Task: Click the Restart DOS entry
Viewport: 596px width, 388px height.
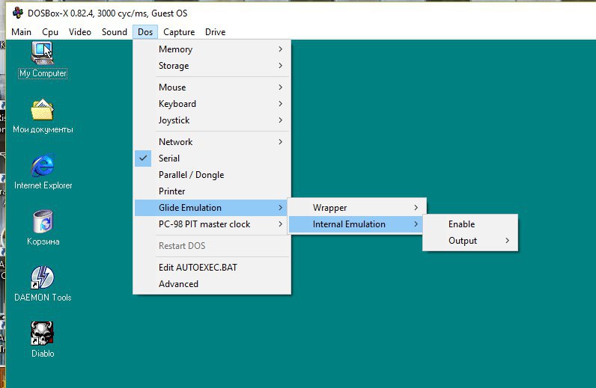Action: click(212, 246)
